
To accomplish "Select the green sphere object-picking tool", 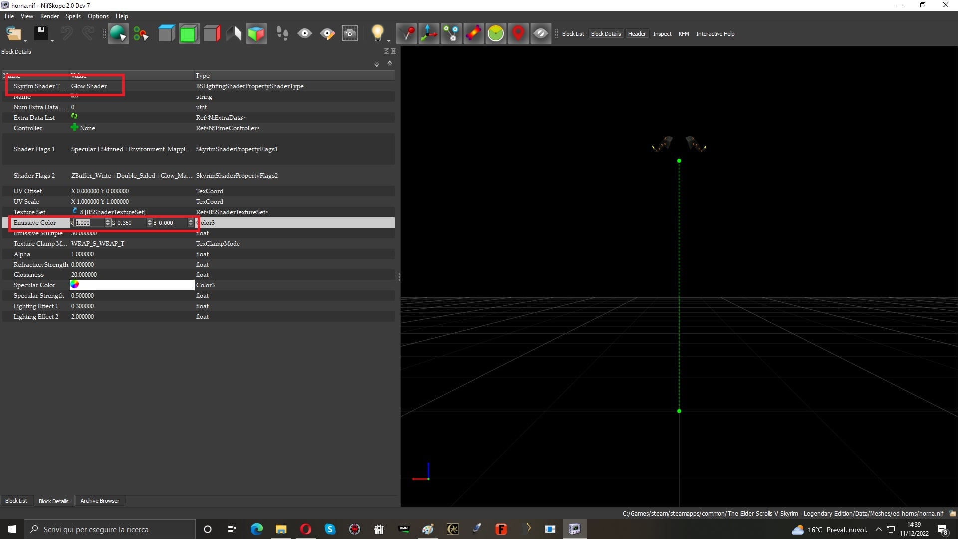I will click(118, 34).
